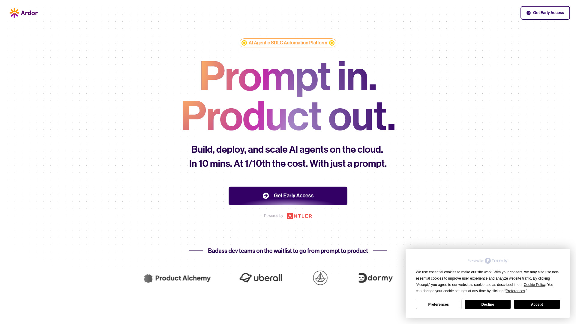Click the left circular badge icon on platform label
Image resolution: width=576 pixels, height=324 pixels.
244,43
